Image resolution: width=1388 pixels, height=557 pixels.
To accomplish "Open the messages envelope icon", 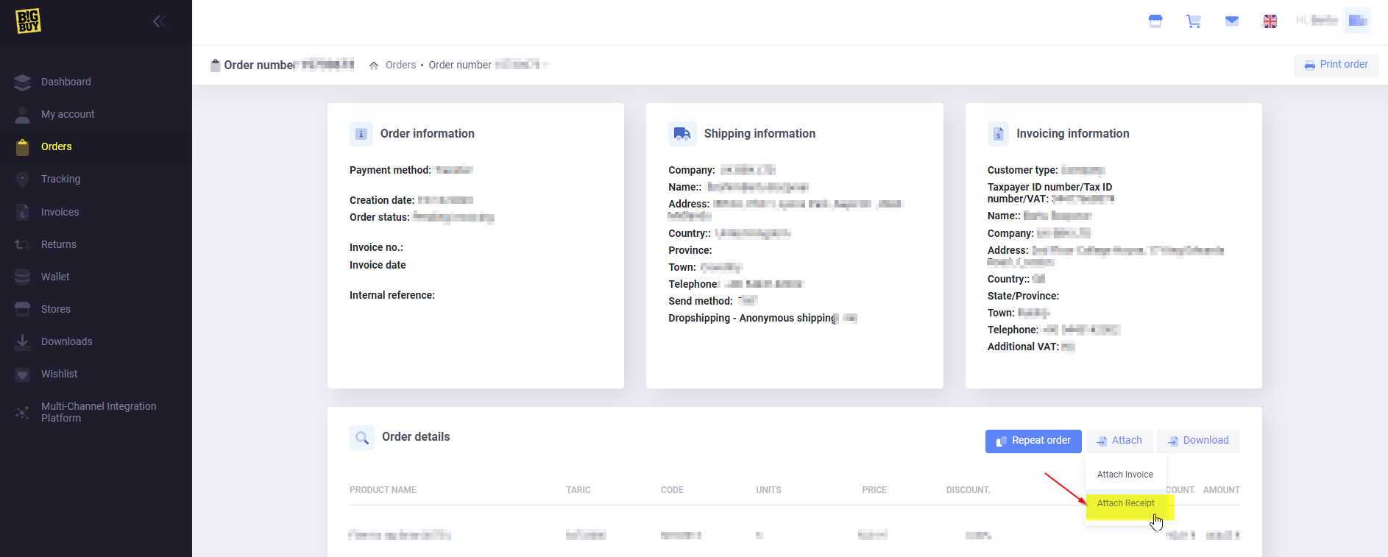I will coord(1231,21).
